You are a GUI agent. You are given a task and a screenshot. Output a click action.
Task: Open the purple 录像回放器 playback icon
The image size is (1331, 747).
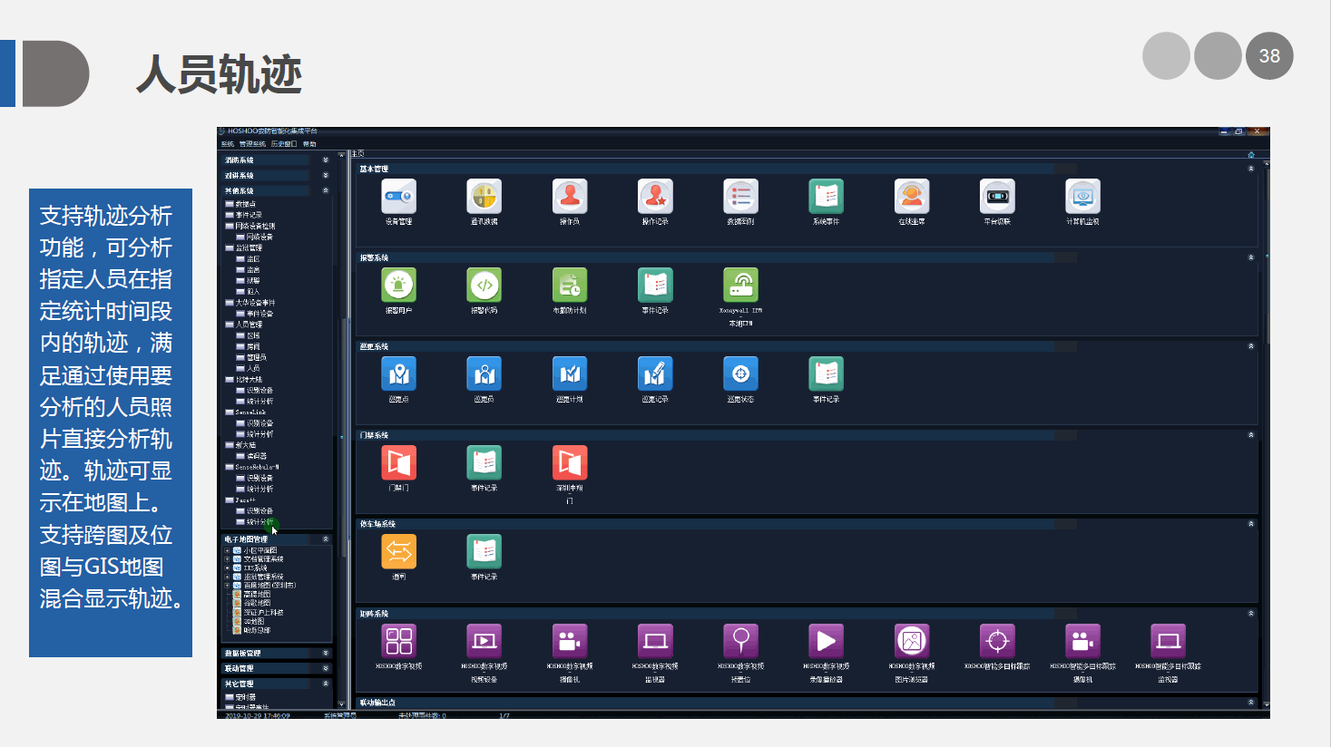826,641
